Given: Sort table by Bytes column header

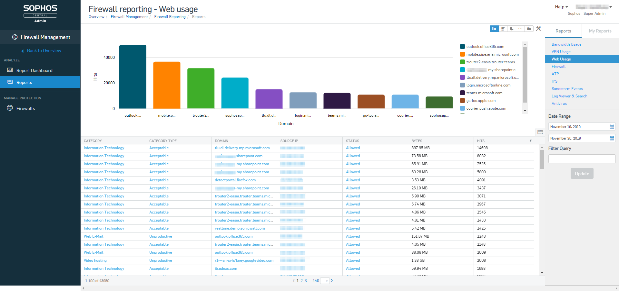Looking at the screenshot, I should [417, 141].
